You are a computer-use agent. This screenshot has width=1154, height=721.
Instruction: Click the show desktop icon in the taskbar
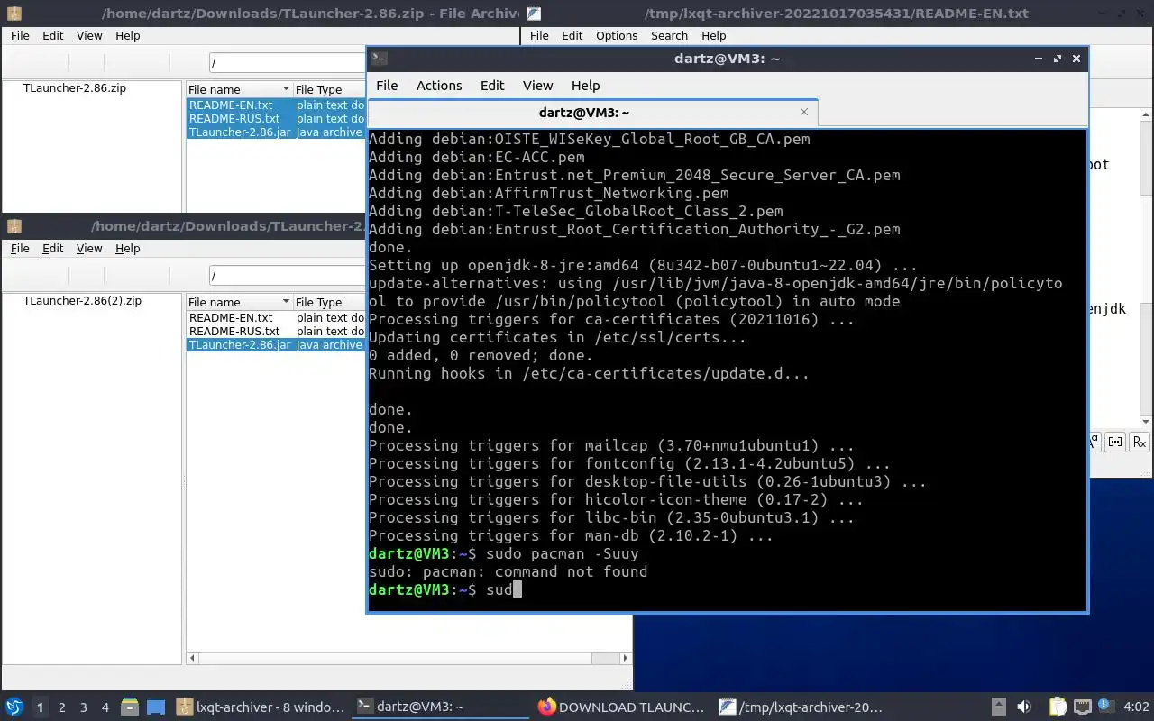(x=155, y=707)
